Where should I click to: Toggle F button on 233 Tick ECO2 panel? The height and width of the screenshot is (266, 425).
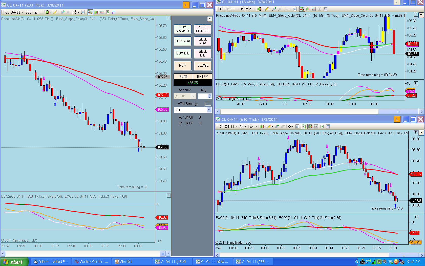169,196
